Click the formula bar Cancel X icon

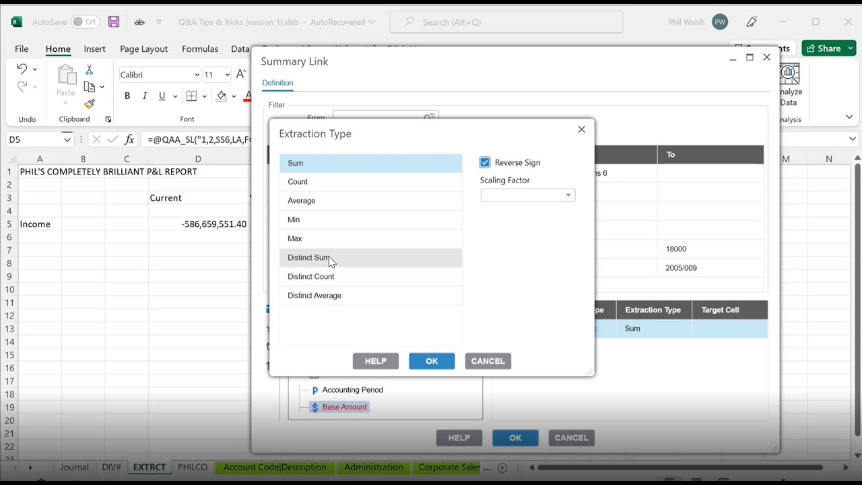[x=96, y=139]
